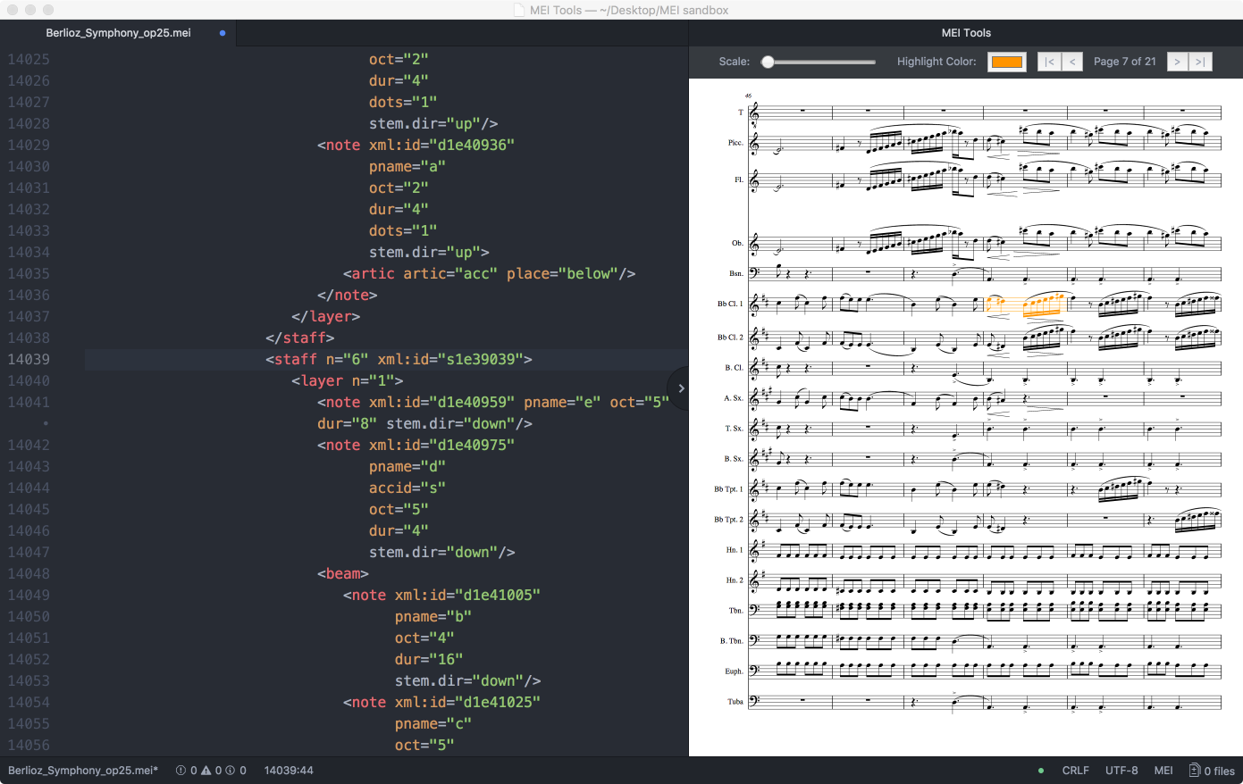
Task: Select the MEI Tools tab
Action: pyautogui.click(x=966, y=33)
